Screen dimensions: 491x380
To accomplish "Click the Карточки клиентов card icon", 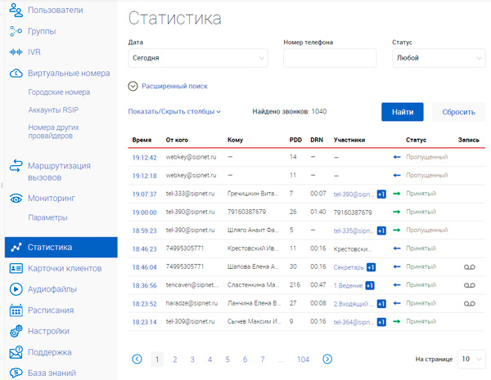I will 15,268.
